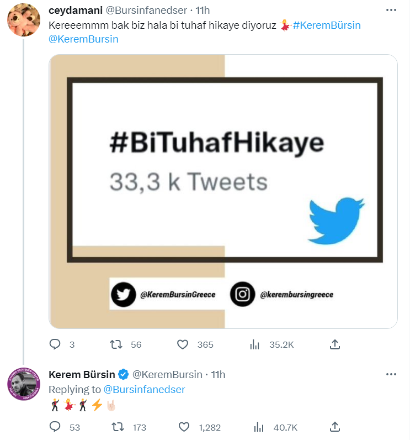Reply to Kerem Bürsin's emoji tweet

coord(55,427)
